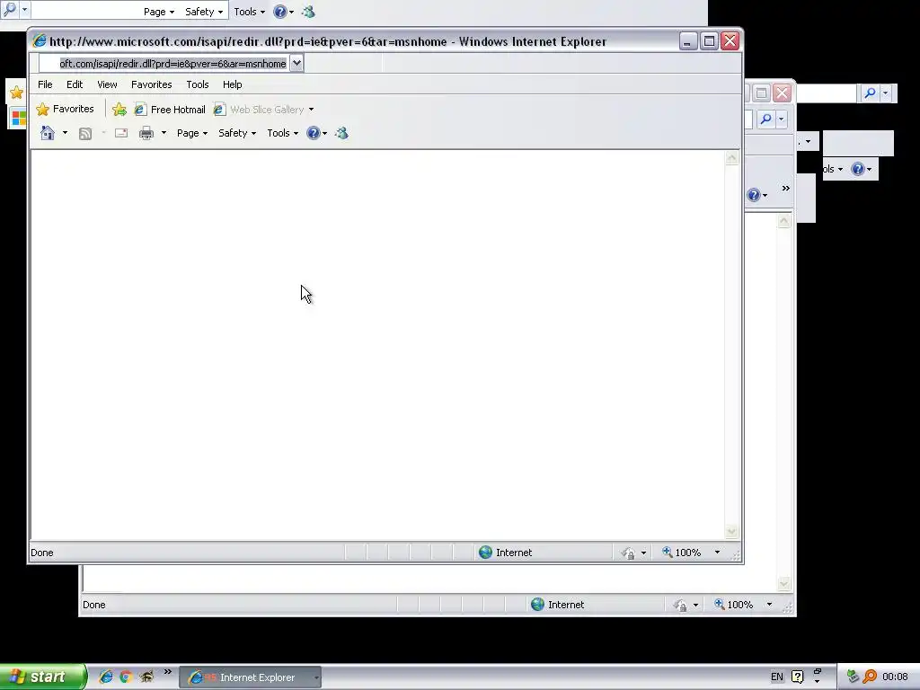This screenshot has width=920, height=690.
Task: Click scroll-up arrow in front window scrollbar
Action: coord(731,158)
